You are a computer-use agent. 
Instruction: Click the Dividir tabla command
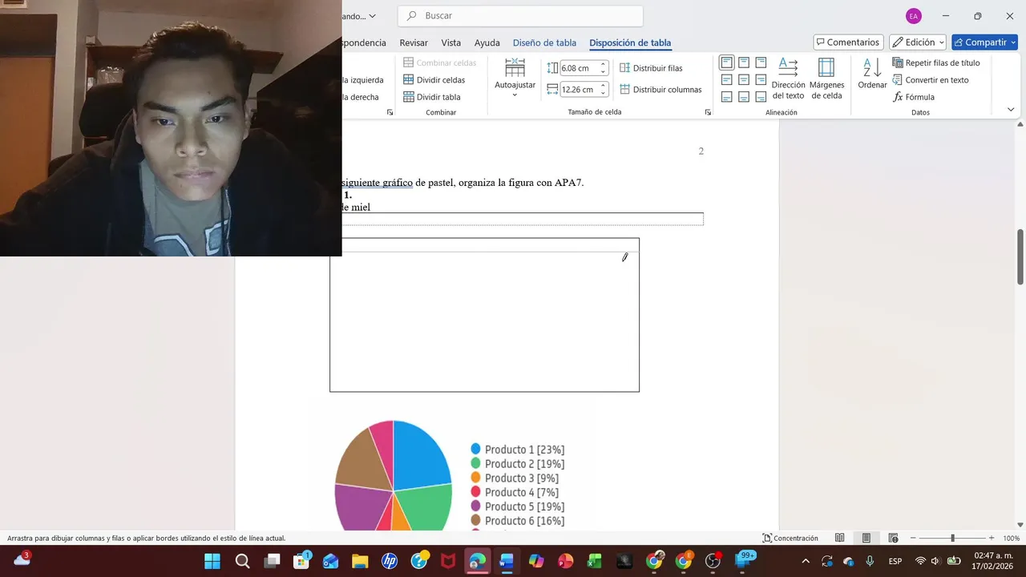432,97
